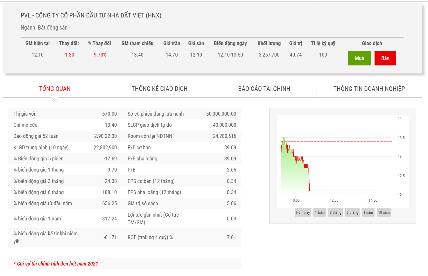Select the Thị giá vốn row
Image resolution: width=428 pixels, height=276 pixels.
(65, 114)
